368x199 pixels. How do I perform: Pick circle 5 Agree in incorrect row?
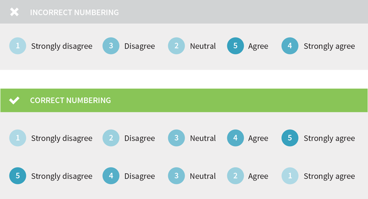(x=236, y=46)
